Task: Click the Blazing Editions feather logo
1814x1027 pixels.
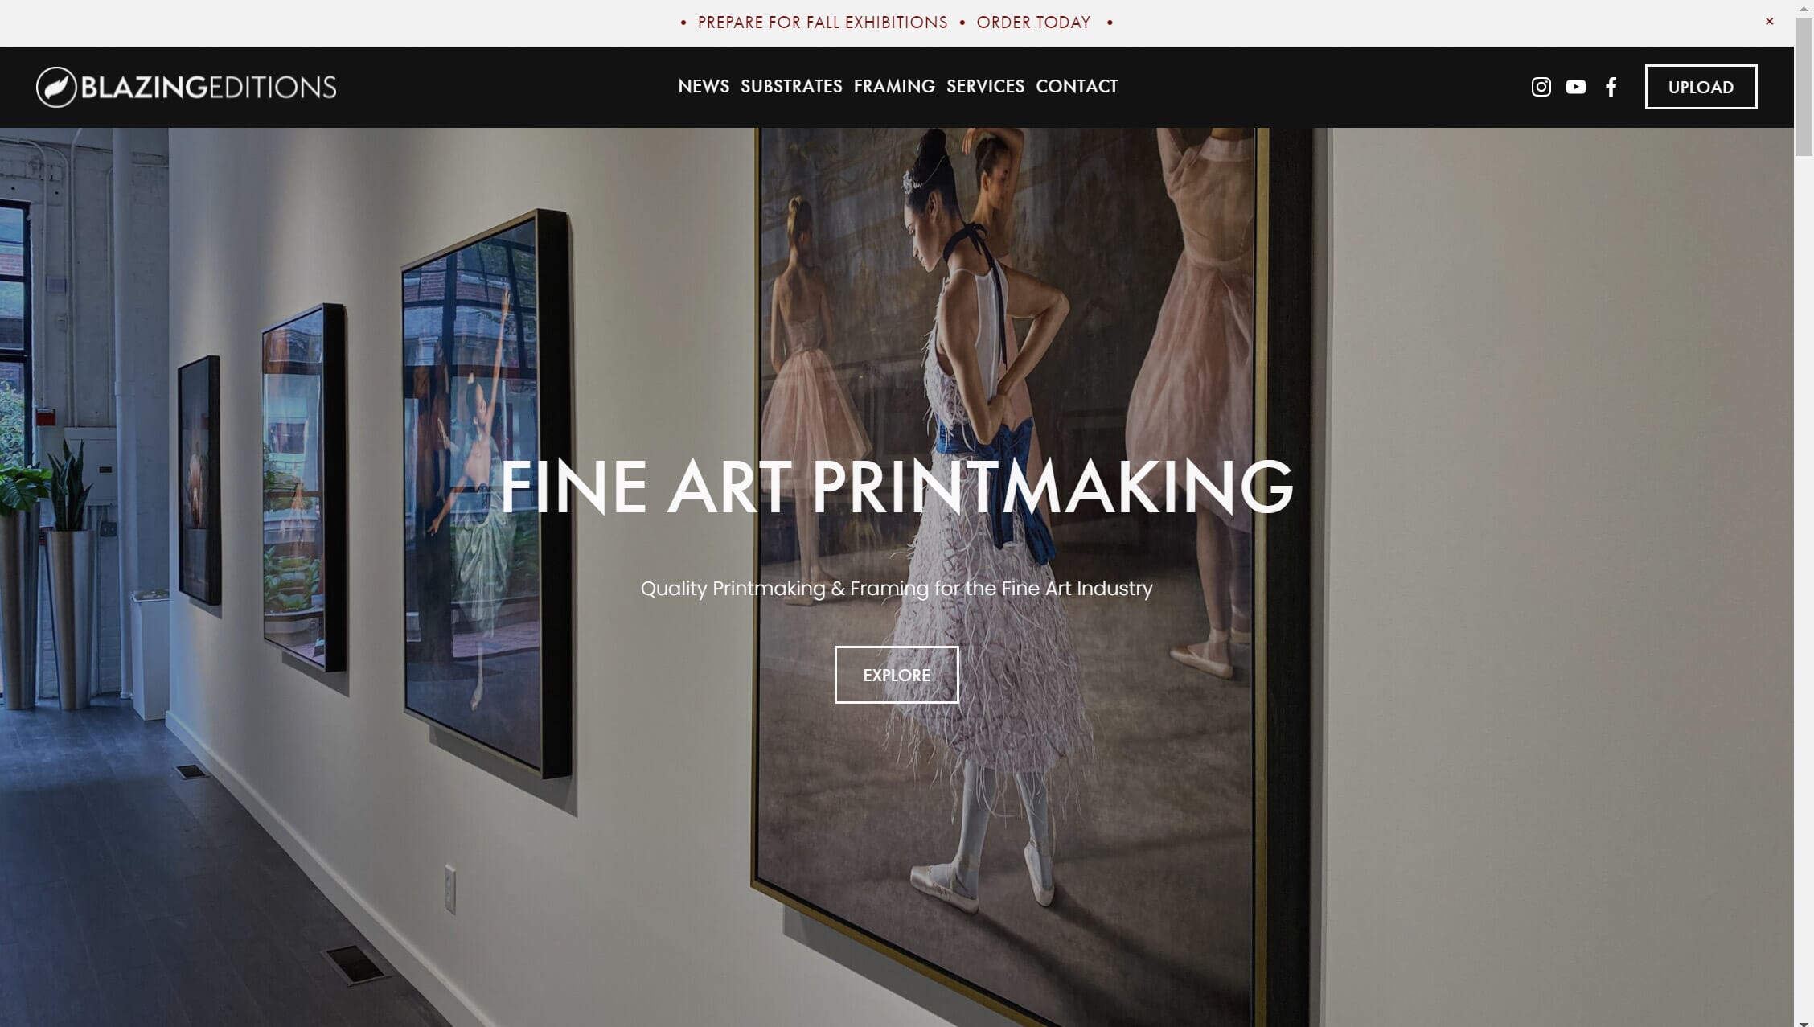Action: coord(56,87)
